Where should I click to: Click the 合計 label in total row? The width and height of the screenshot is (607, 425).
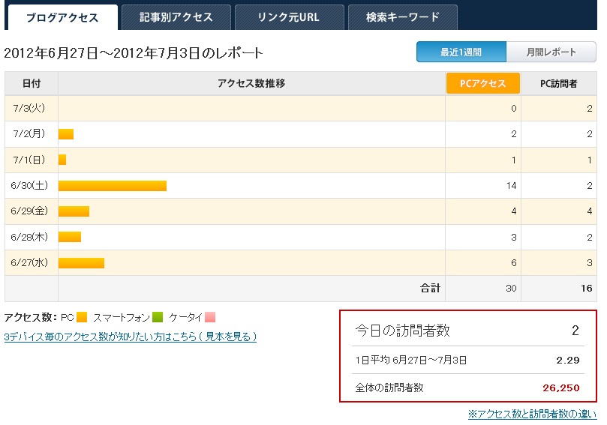click(431, 288)
